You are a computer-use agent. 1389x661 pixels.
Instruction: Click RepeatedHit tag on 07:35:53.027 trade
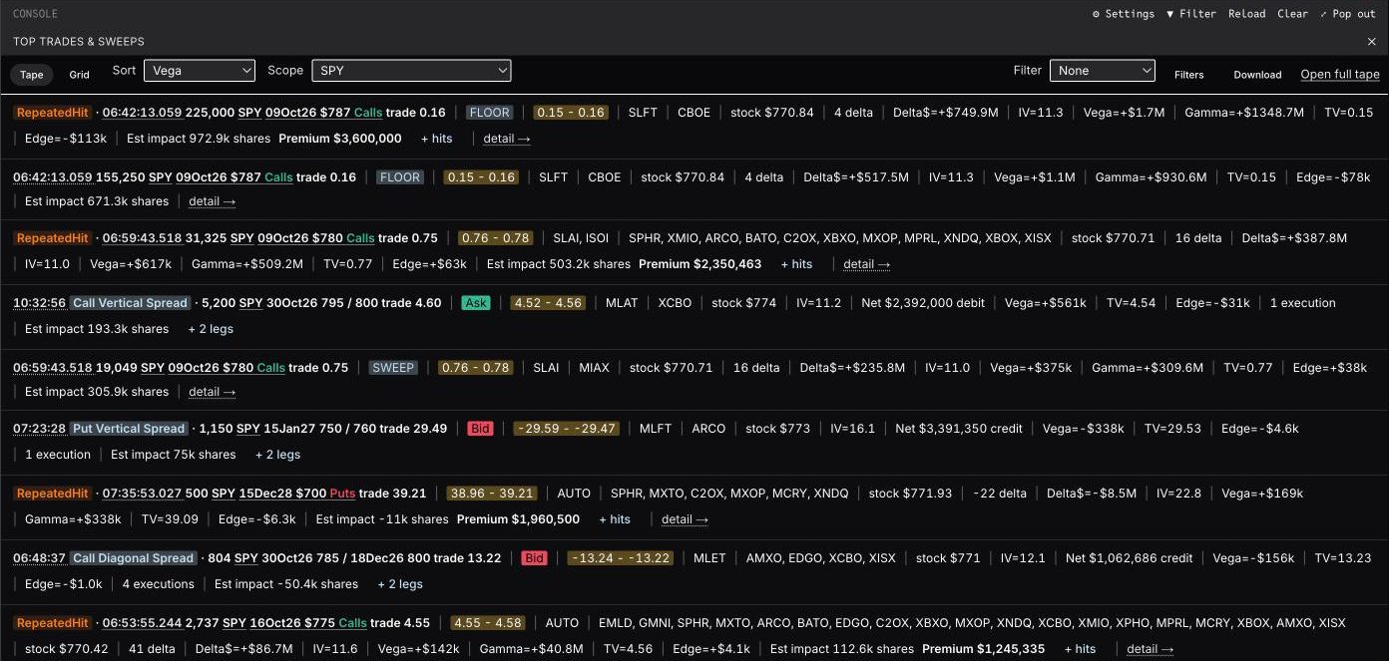[x=53, y=494]
